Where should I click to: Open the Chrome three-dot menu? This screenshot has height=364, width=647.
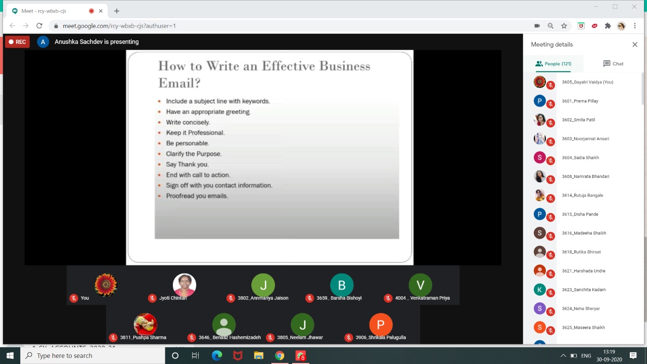(x=635, y=26)
